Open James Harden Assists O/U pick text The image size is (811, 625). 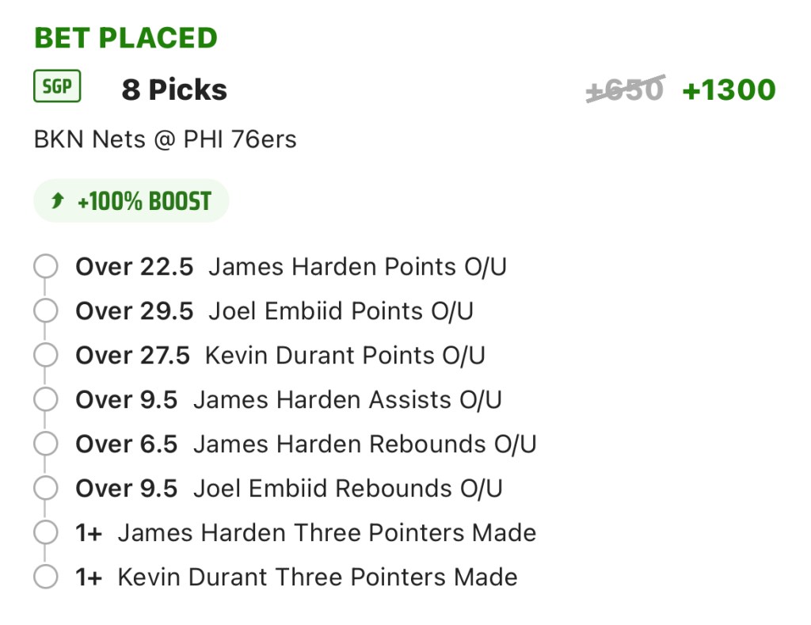[x=347, y=400]
